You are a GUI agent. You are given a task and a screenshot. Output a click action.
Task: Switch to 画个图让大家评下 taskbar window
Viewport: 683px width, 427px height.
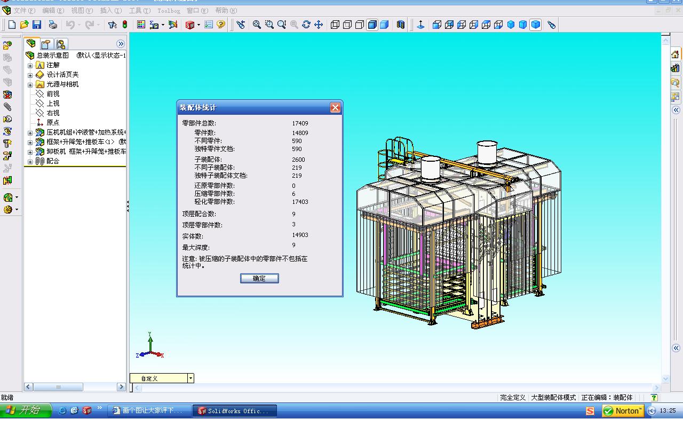click(149, 410)
